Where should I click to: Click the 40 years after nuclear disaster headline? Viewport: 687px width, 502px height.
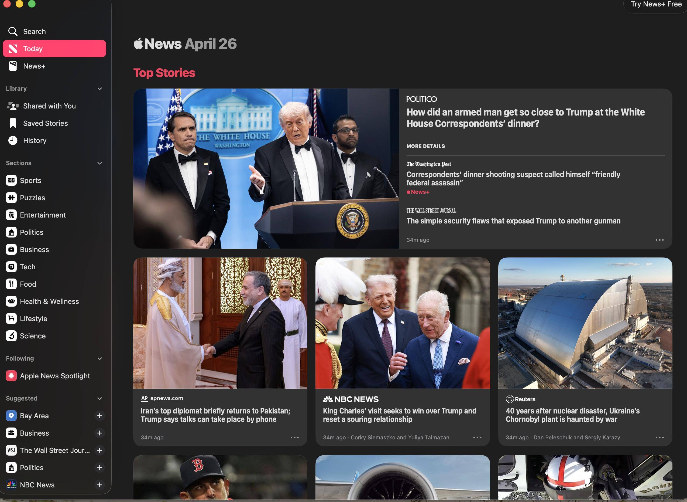click(x=573, y=415)
